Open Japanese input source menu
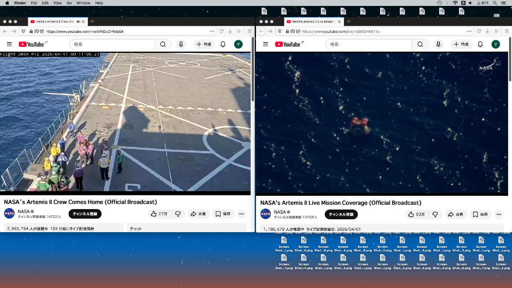Viewport: 512px width, 288px height. click(x=463, y=3)
